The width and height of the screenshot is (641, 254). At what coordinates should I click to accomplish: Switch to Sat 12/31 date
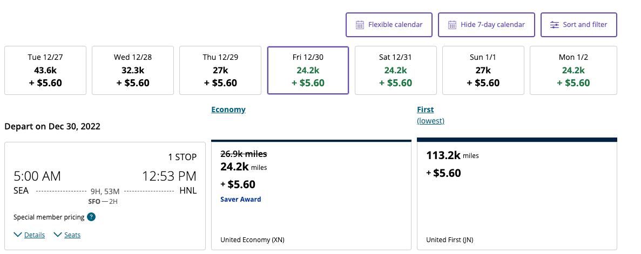pos(395,70)
